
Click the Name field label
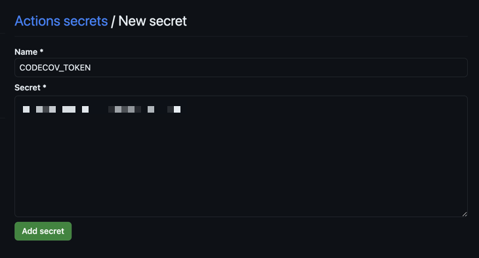click(x=26, y=52)
